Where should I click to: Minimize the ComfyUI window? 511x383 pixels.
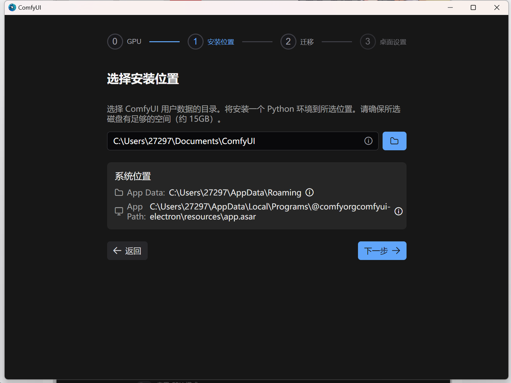(450, 7)
